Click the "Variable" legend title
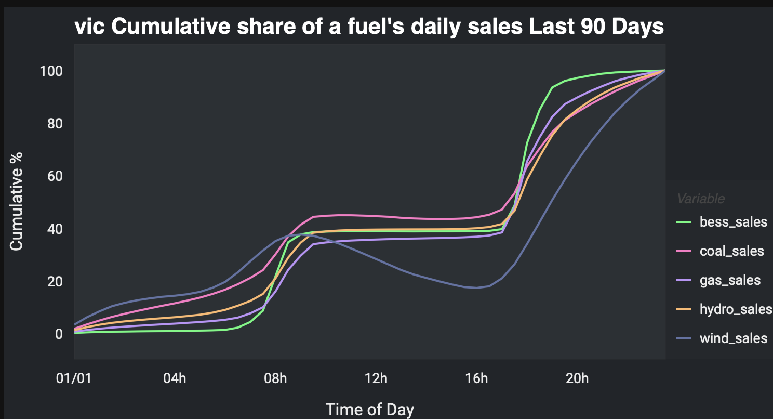This screenshot has width=773, height=419. 701,199
